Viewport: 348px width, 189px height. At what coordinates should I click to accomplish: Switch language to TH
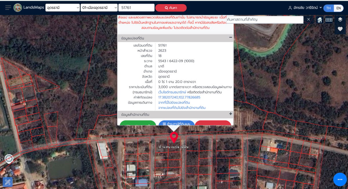coord(328,8)
